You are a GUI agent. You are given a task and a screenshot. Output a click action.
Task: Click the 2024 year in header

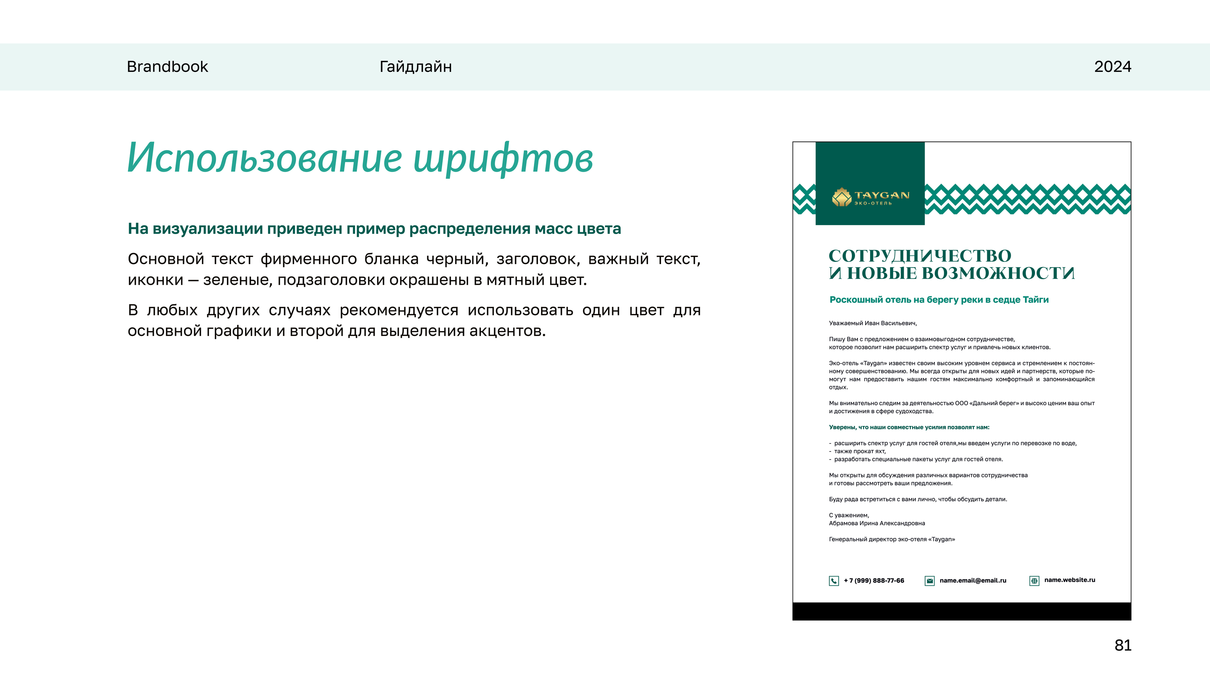(x=1112, y=67)
